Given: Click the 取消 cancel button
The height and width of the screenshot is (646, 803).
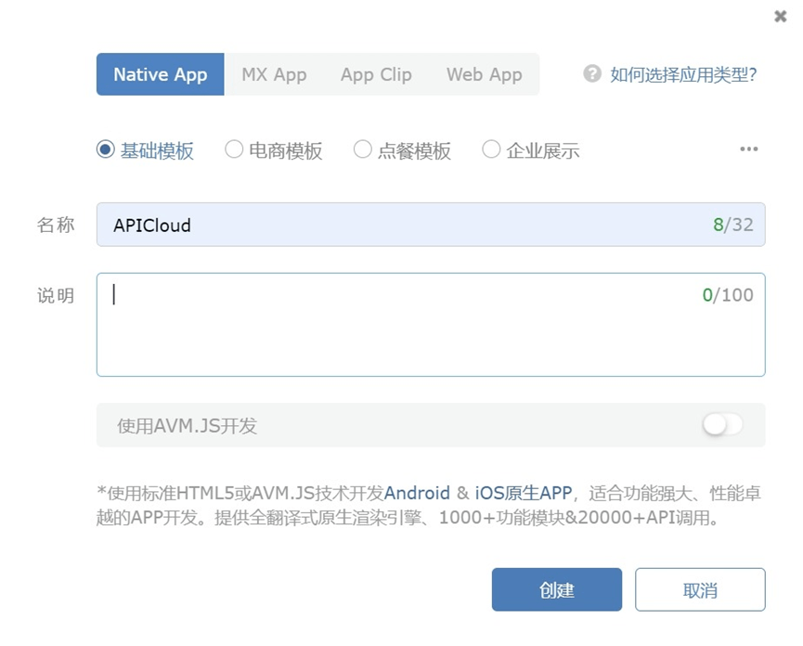Looking at the screenshot, I should pyautogui.click(x=700, y=589).
